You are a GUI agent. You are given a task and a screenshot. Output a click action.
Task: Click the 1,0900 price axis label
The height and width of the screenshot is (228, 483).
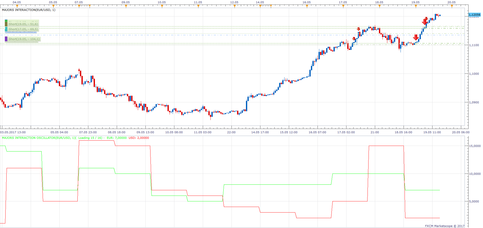(474, 102)
